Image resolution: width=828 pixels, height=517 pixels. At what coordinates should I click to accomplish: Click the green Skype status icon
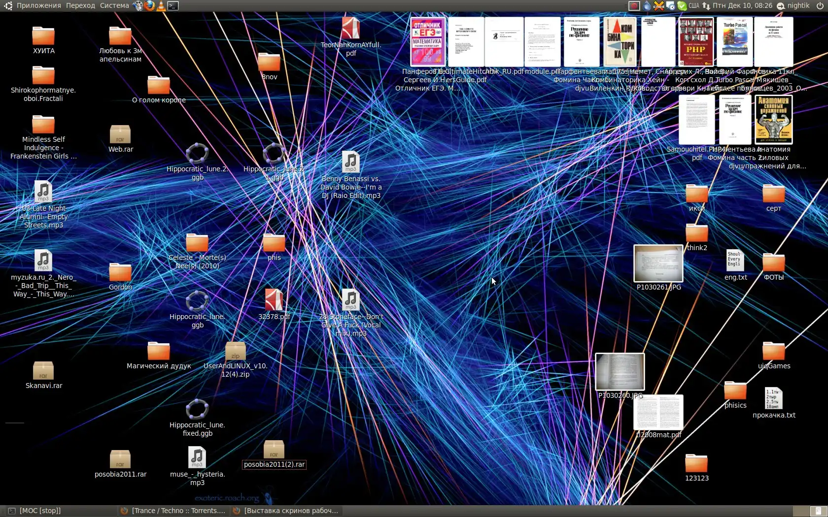(x=682, y=6)
